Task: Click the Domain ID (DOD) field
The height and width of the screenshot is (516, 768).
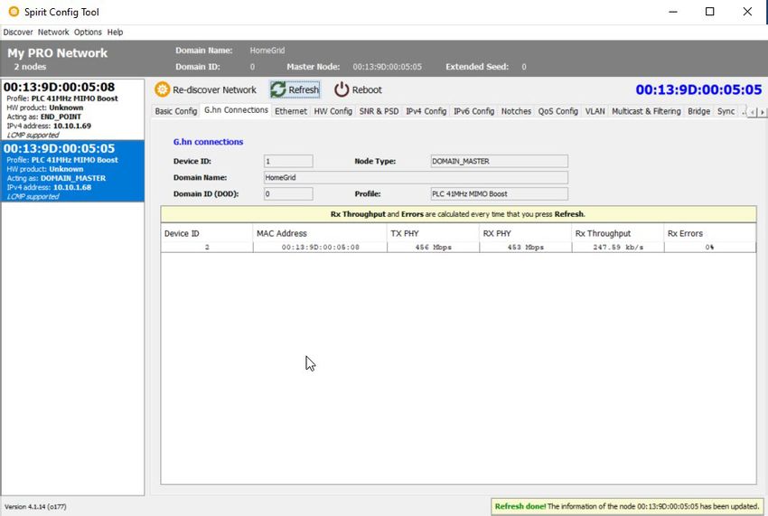Action: [288, 194]
